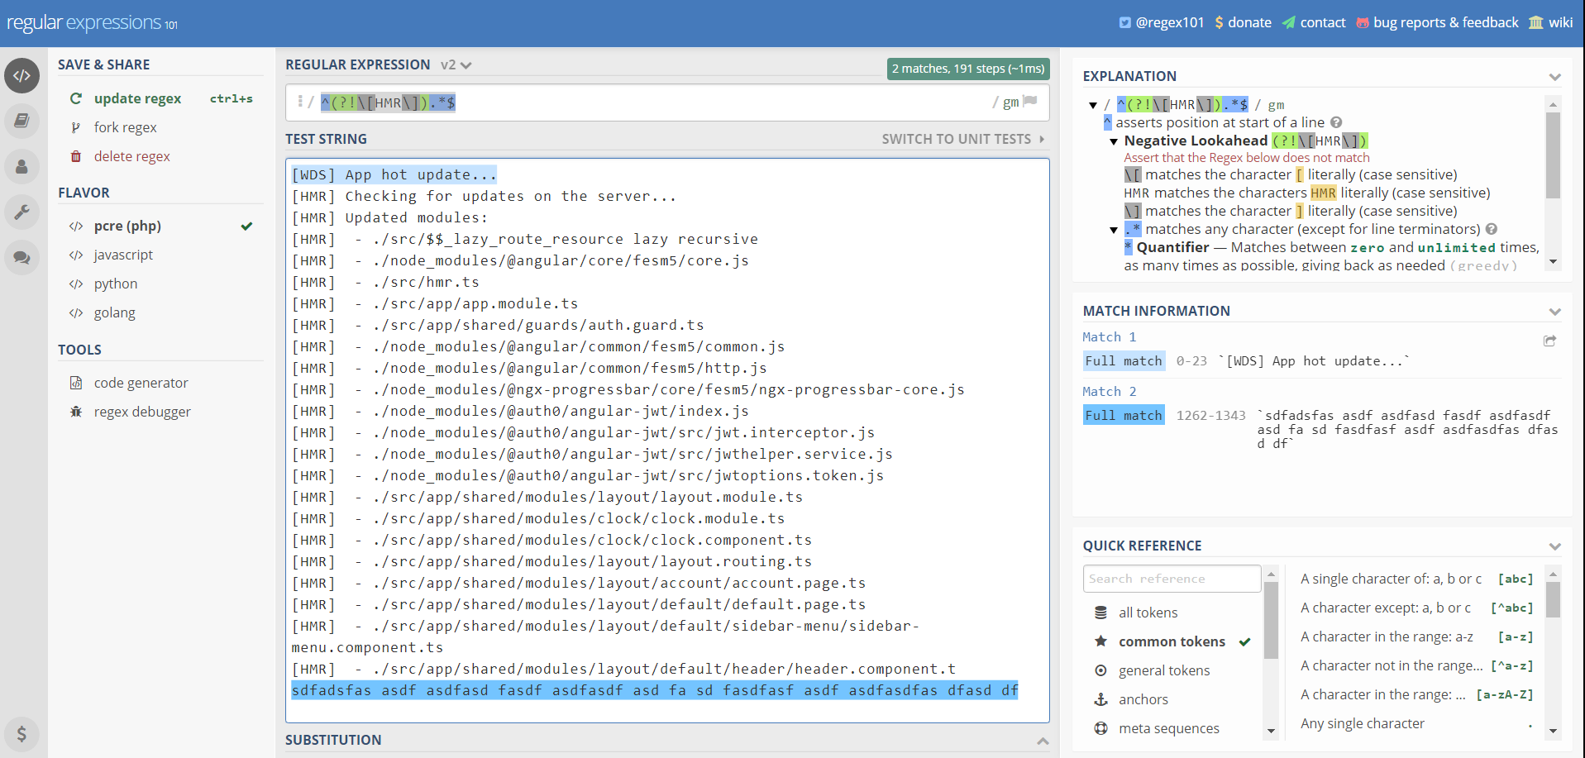Click the wiki building icon
Viewport: 1585px width, 758px height.
(x=1536, y=22)
